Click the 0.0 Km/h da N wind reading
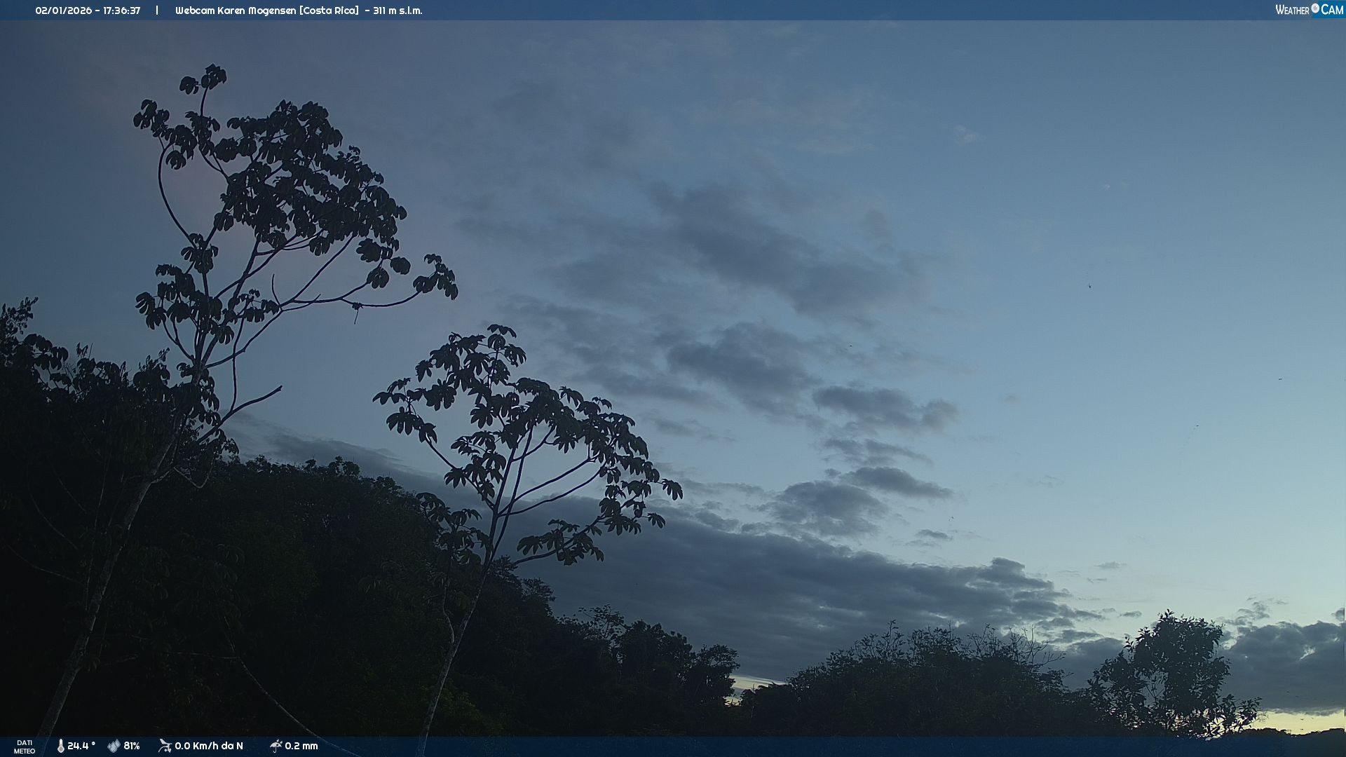This screenshot has width=1346, height=757. point(209,746)
